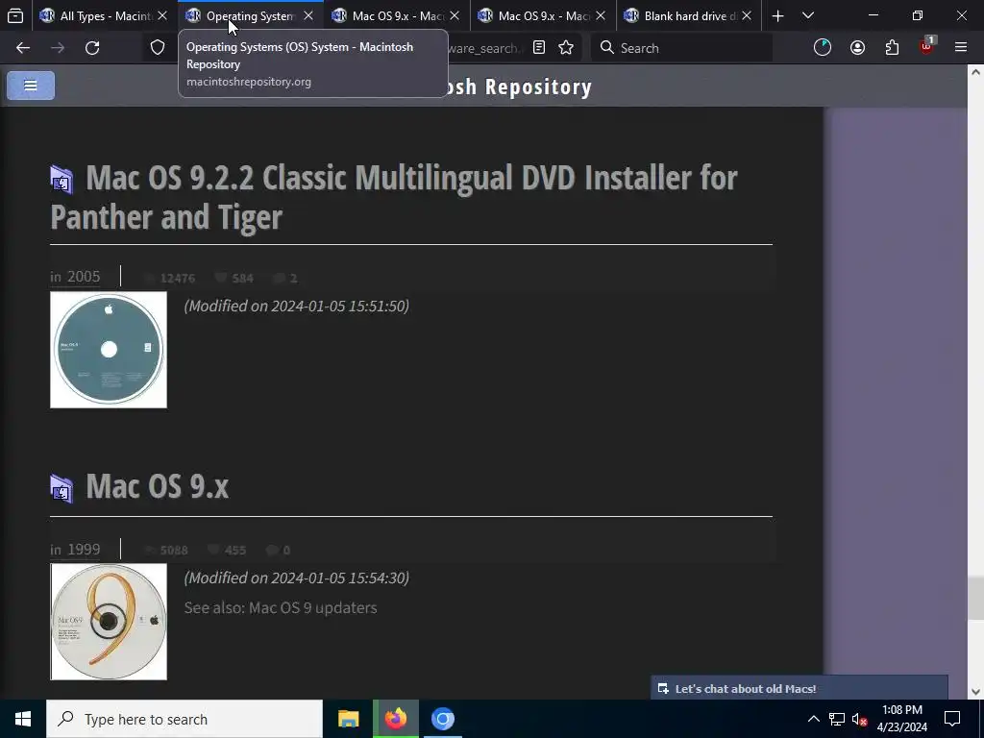
Task: Expand the list all tabs chevron
Action: 808,15
